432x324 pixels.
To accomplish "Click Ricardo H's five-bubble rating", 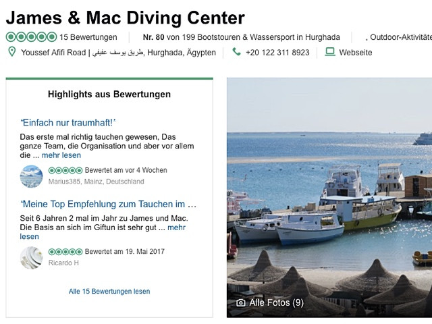I will pos(65,252).
